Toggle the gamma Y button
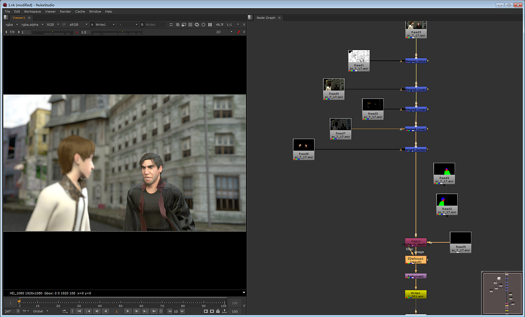 pyautogui.click(x=77, y=32)
